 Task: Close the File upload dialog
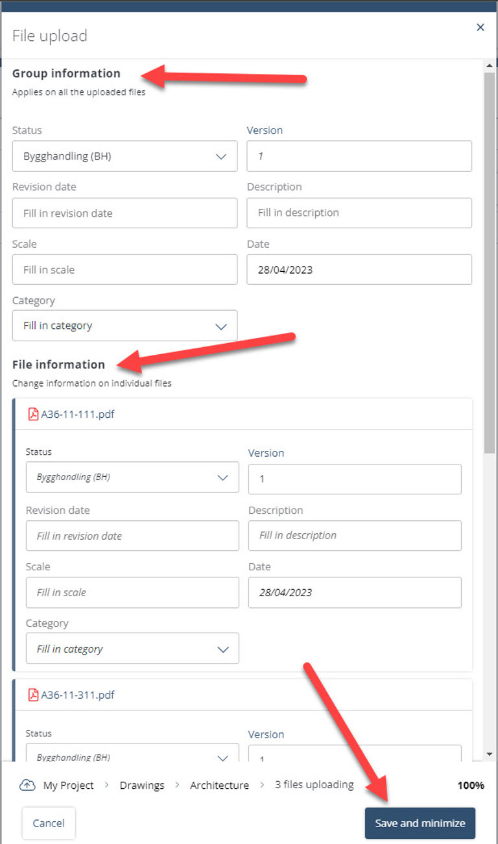click(480, 27)
